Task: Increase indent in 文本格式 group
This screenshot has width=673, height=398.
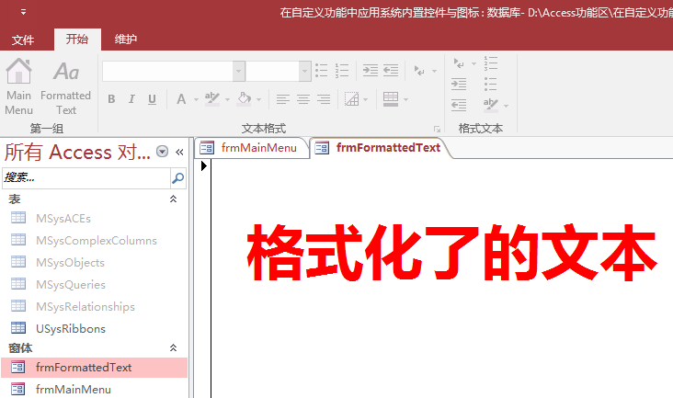Action: click(x=370, y=70)
